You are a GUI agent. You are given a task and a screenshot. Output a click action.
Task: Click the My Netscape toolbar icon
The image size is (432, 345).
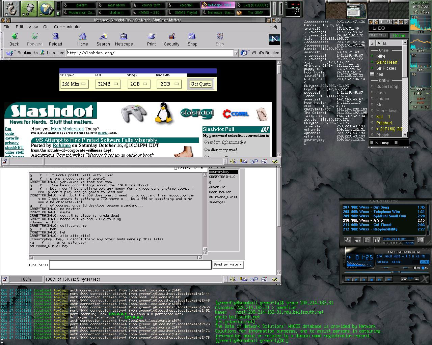(124, 39)
